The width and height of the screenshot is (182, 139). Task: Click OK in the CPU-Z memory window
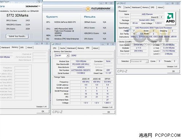click(43, 111)
